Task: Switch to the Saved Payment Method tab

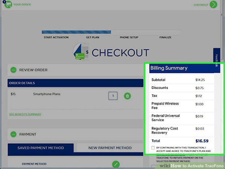Action: (x=41, y=148)
